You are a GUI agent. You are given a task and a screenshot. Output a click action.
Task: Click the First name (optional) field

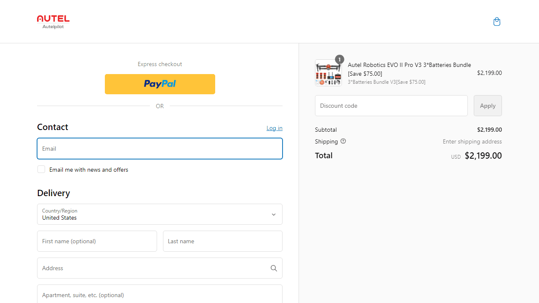coord(97,241)
